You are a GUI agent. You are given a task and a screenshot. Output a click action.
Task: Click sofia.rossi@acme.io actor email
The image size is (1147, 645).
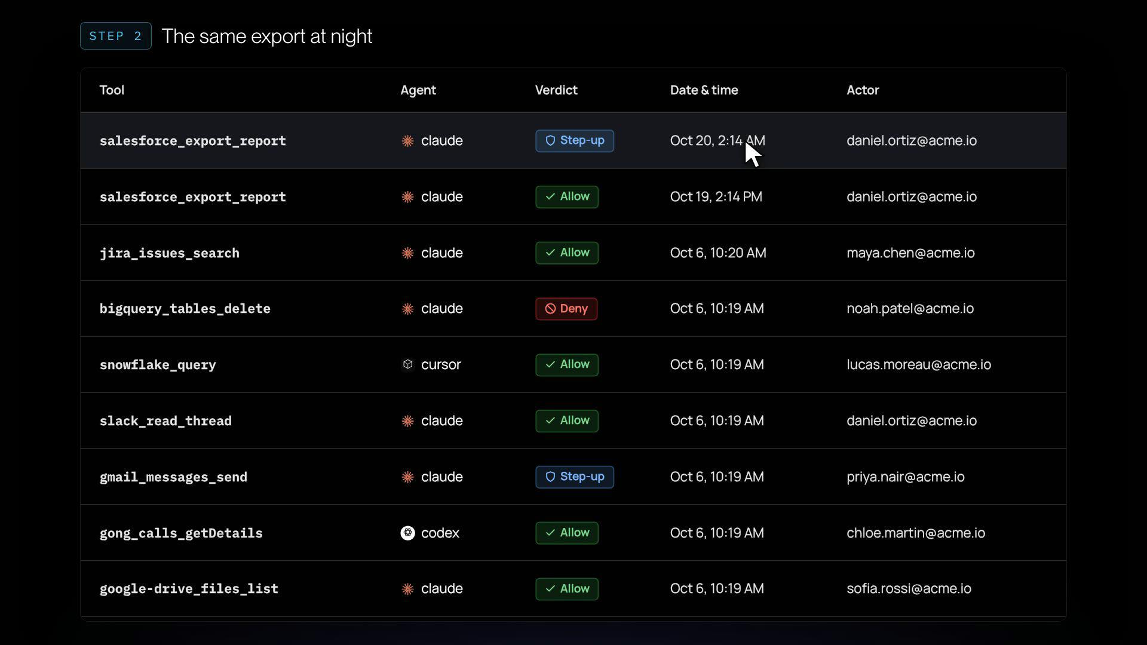[909, 588]
